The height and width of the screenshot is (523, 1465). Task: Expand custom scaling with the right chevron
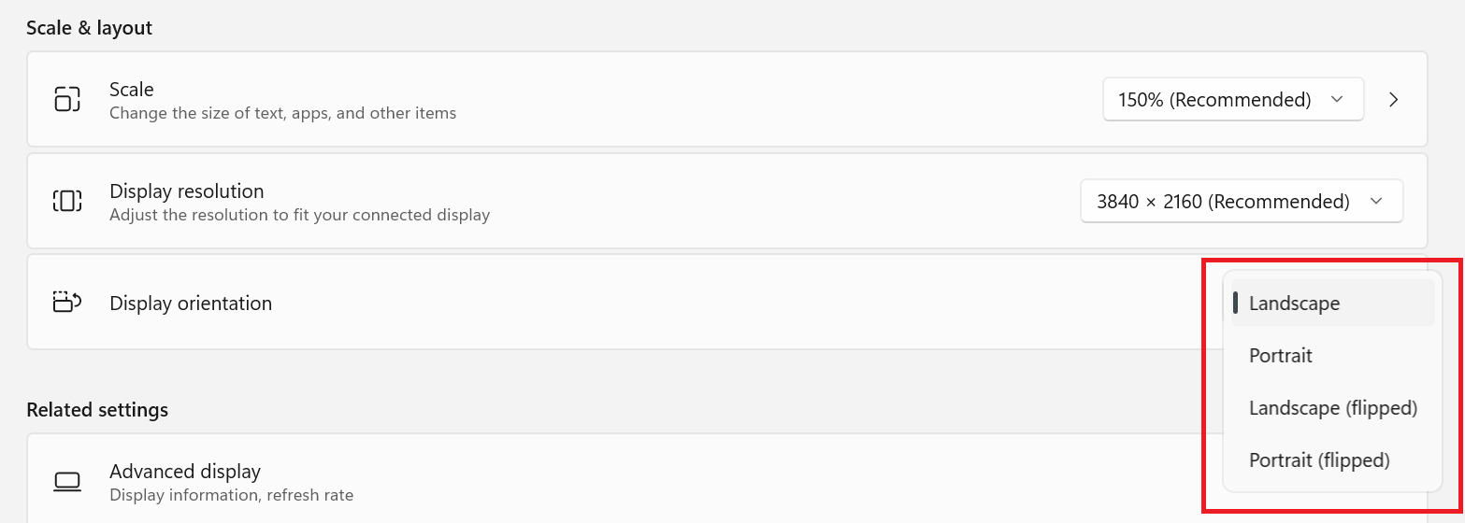1394,99
